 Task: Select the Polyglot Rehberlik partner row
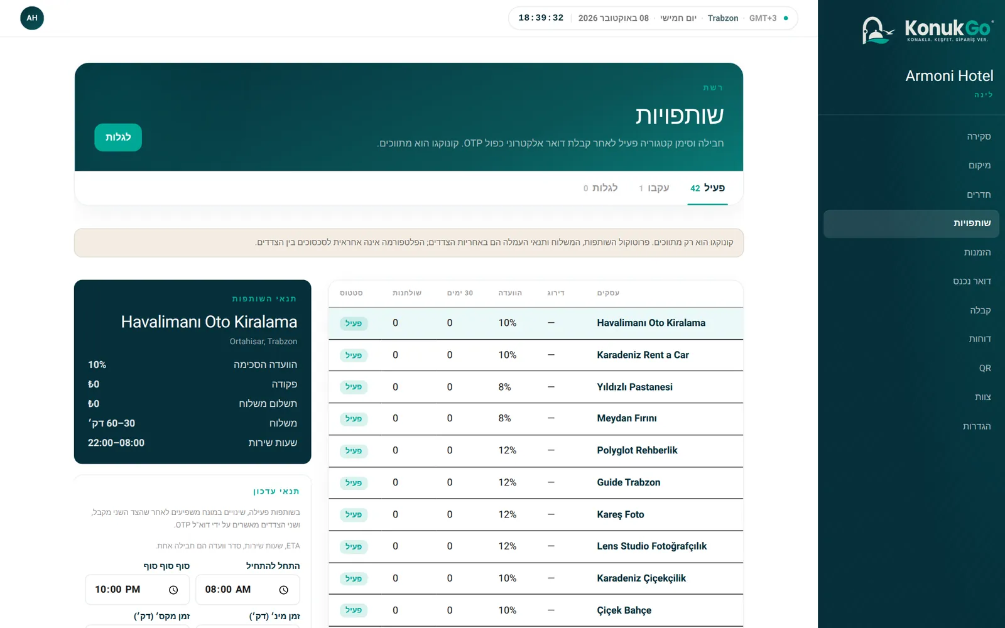536,450
